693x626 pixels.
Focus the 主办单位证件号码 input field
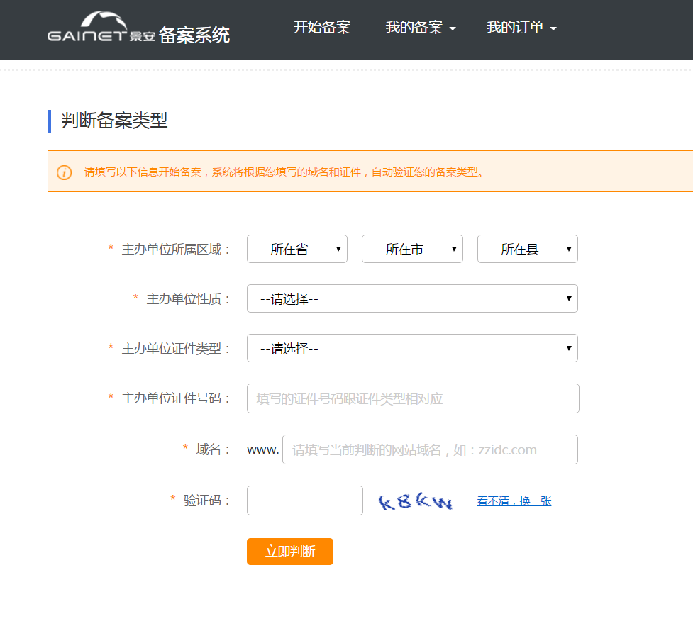[413, 398]
